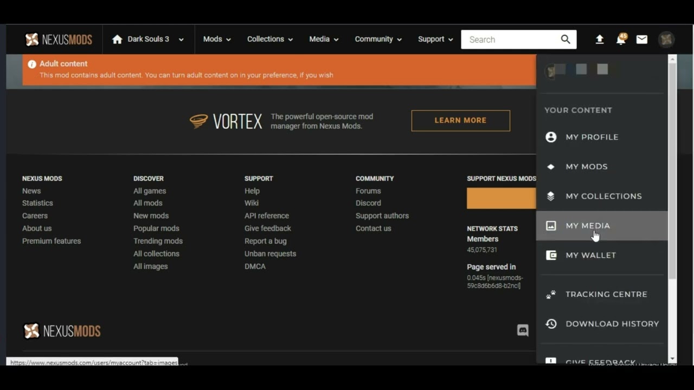
Task: Open the Popular mods link
Action: tap(156, 229)
